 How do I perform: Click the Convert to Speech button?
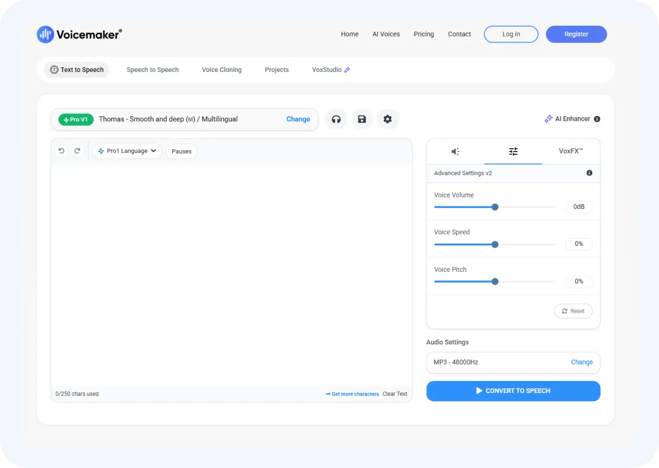tap(513, 391)
